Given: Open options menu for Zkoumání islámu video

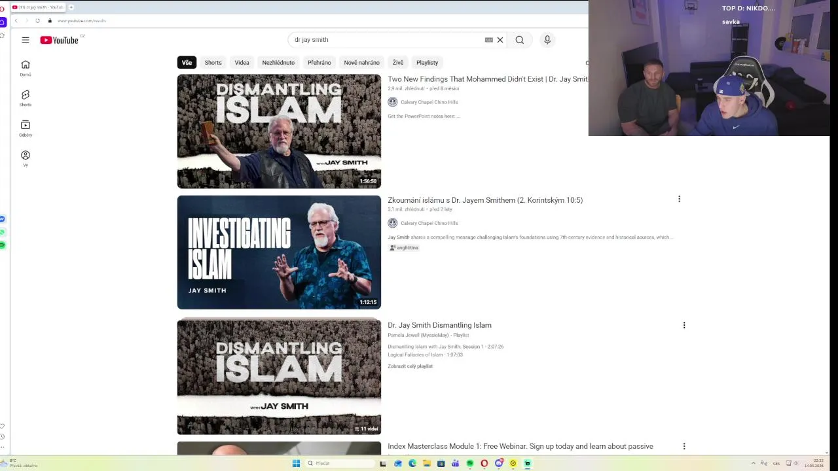Looking at the screenshot, I should (x=679, y=199).
